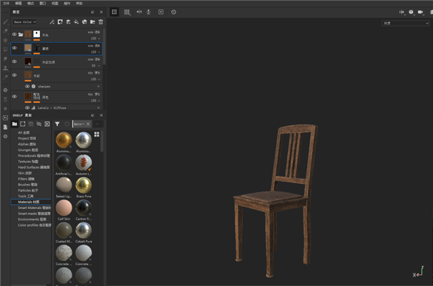
Task: Click the delete layer trash icon
Action: [101, 22]
